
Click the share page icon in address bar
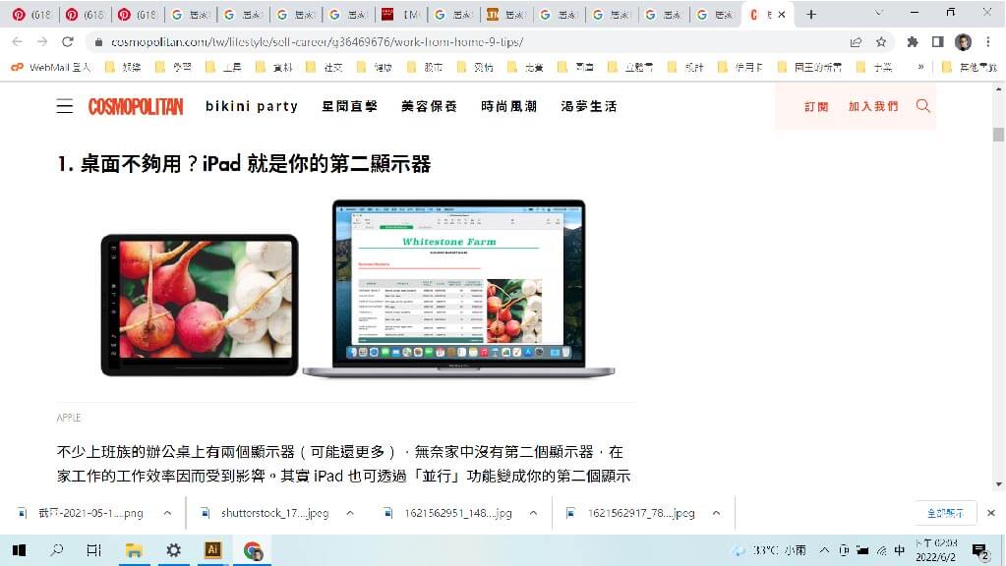click(856, 42)
